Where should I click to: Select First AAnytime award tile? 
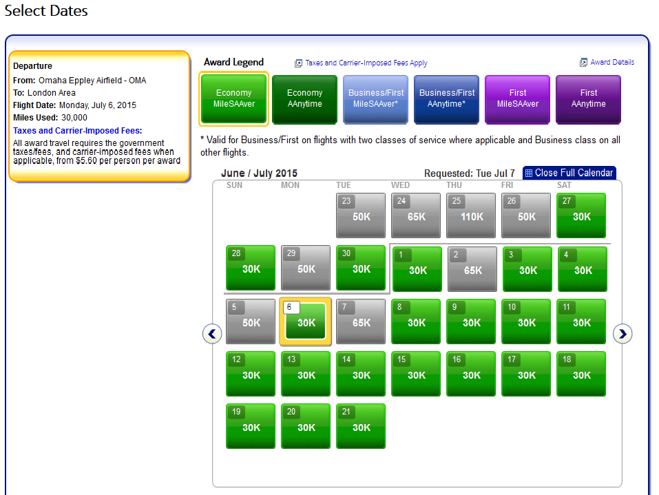point(588,99)
